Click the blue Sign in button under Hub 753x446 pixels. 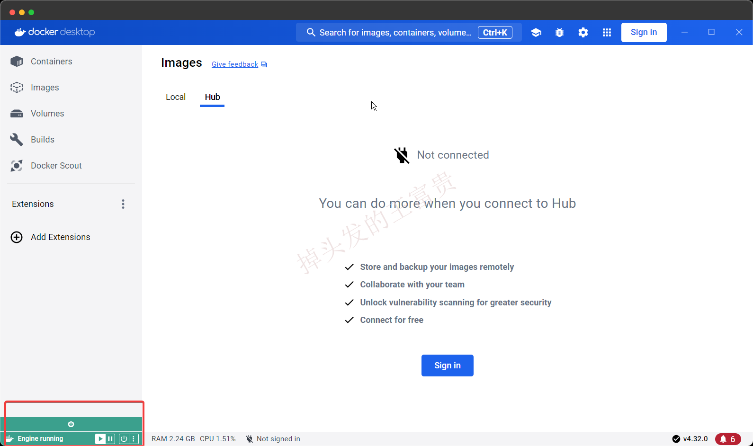tap(448, 366)
